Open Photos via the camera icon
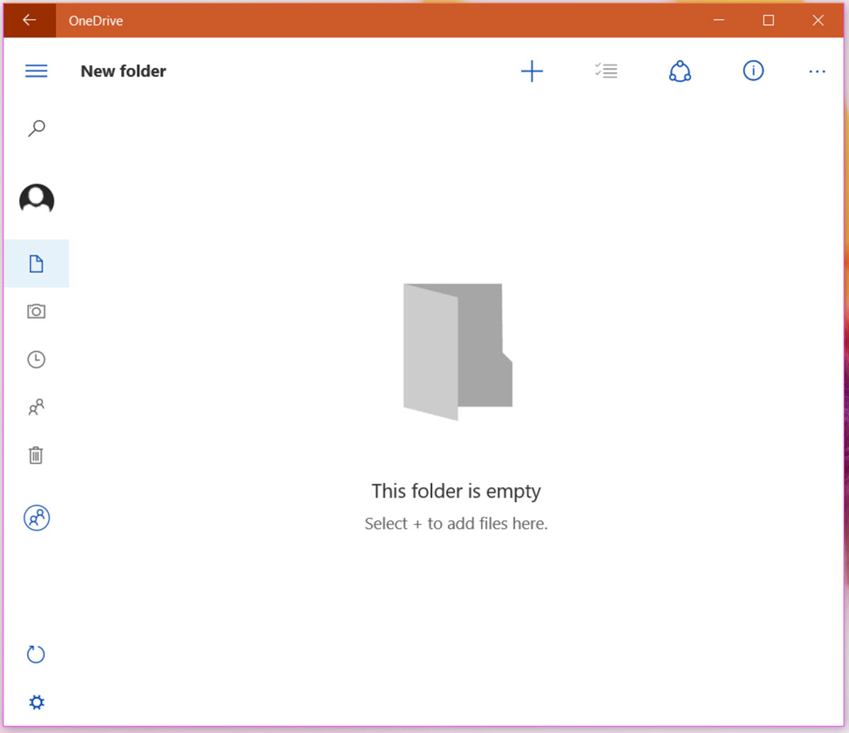 [36, 311]
